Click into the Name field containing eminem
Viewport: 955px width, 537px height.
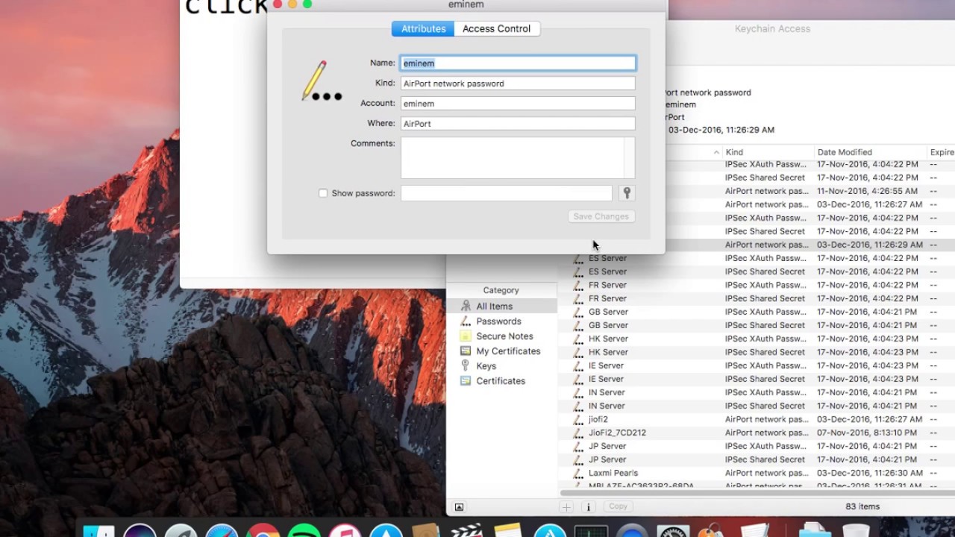(518, 63)
